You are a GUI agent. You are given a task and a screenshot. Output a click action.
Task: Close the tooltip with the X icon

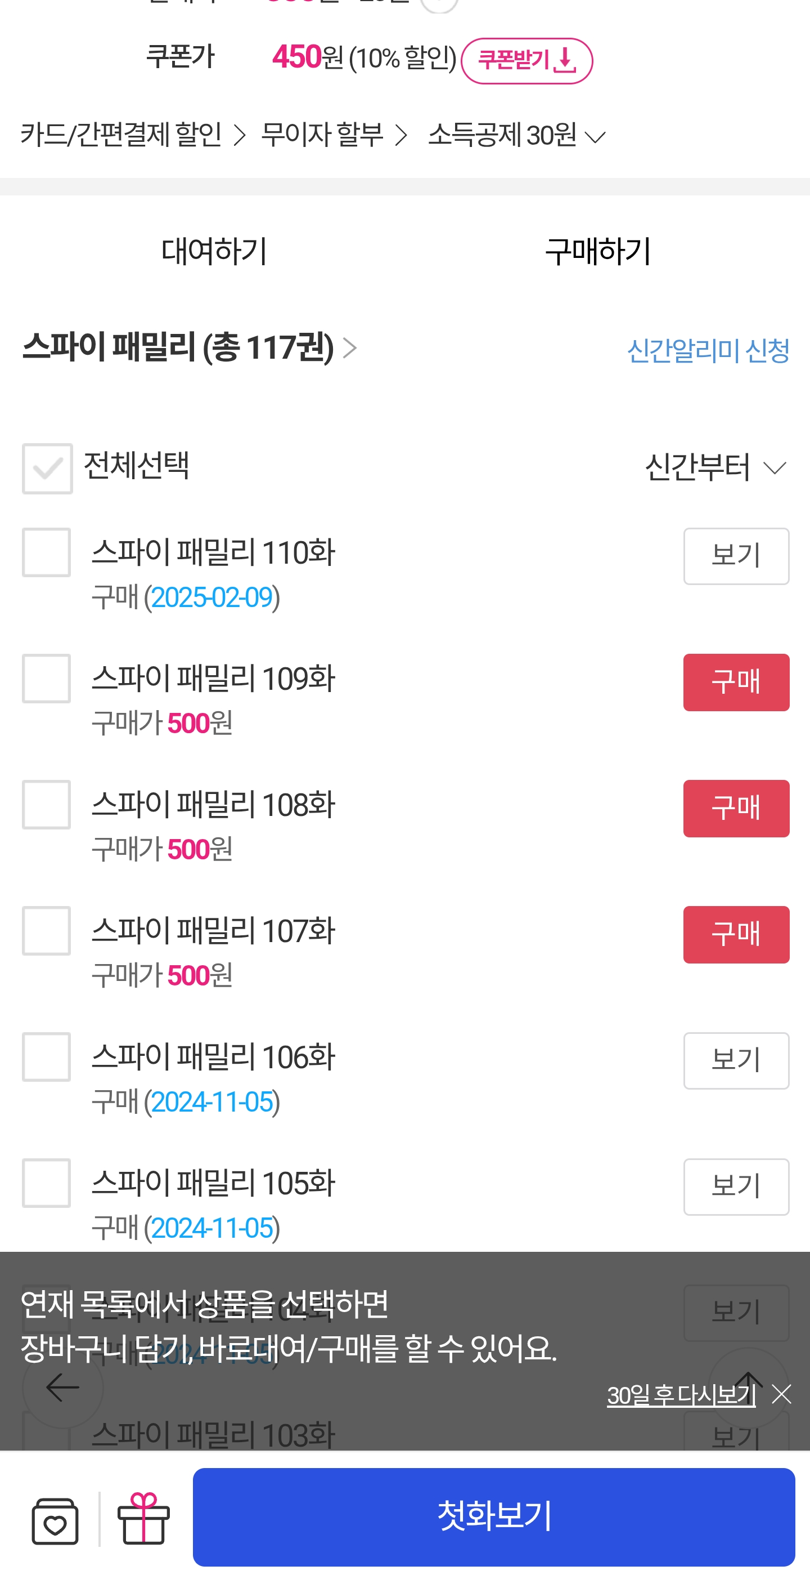[x=782, y=1394]
